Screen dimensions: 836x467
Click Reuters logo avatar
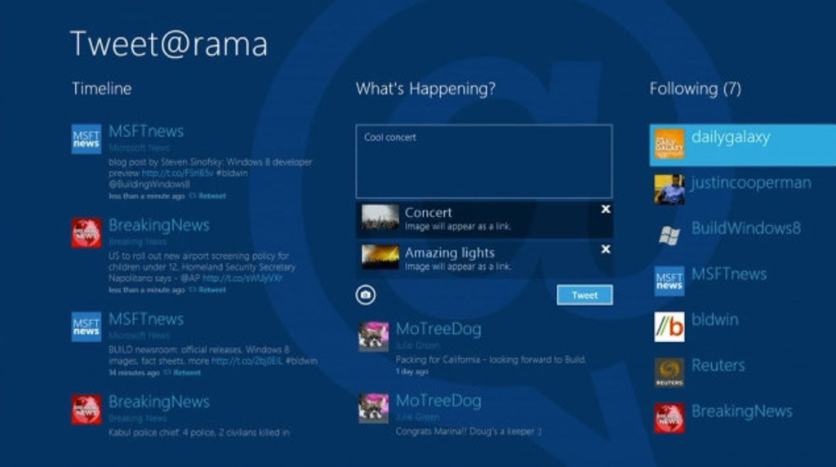pos(669,372)
